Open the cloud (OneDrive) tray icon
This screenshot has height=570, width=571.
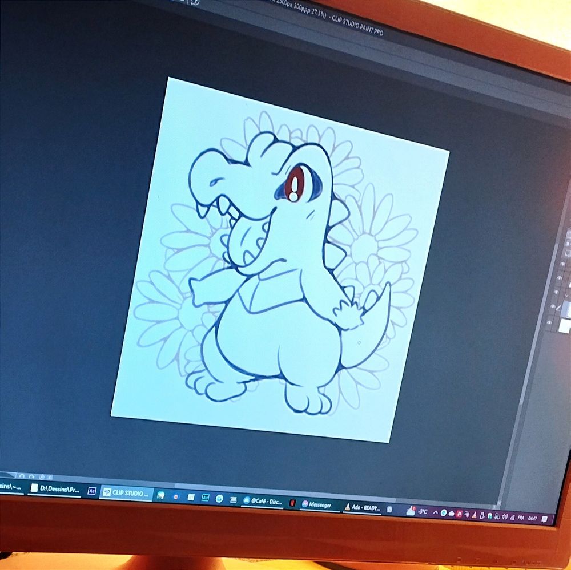(x=452, y=513)
